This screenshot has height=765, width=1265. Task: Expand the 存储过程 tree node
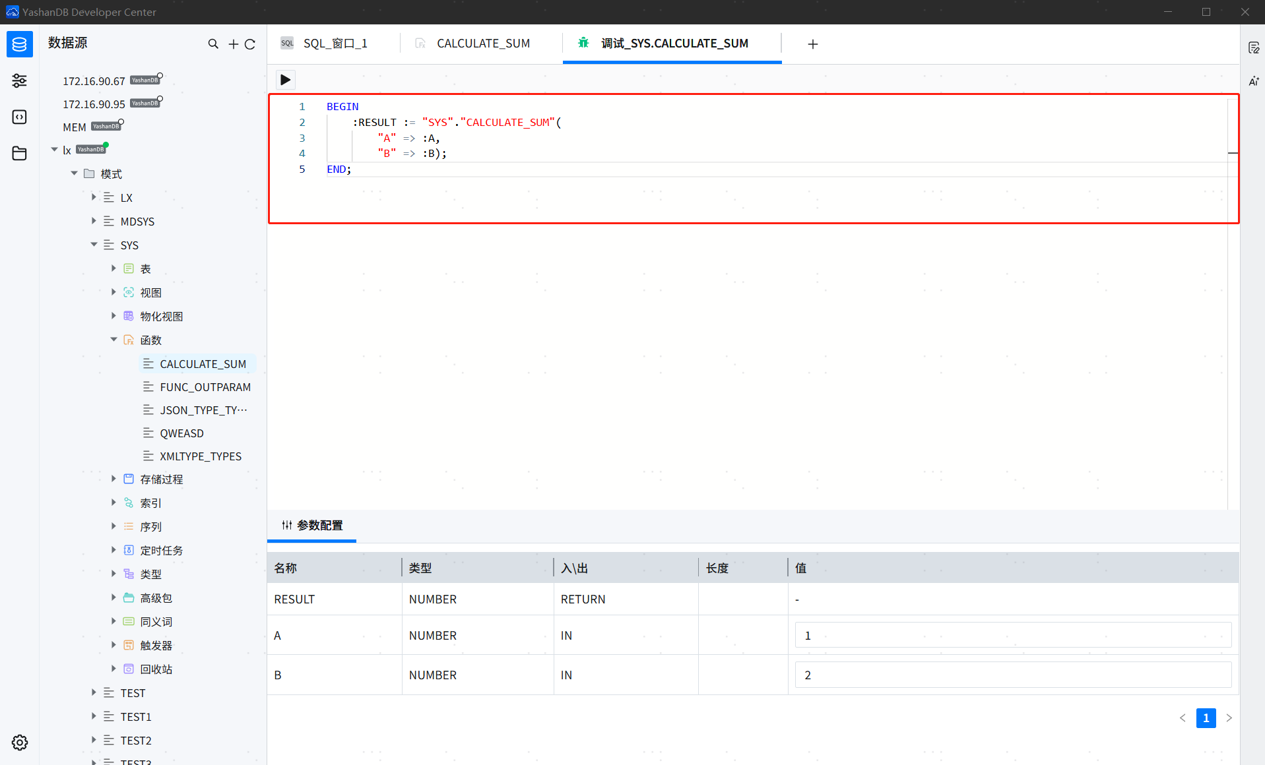(x=114, y=479)
